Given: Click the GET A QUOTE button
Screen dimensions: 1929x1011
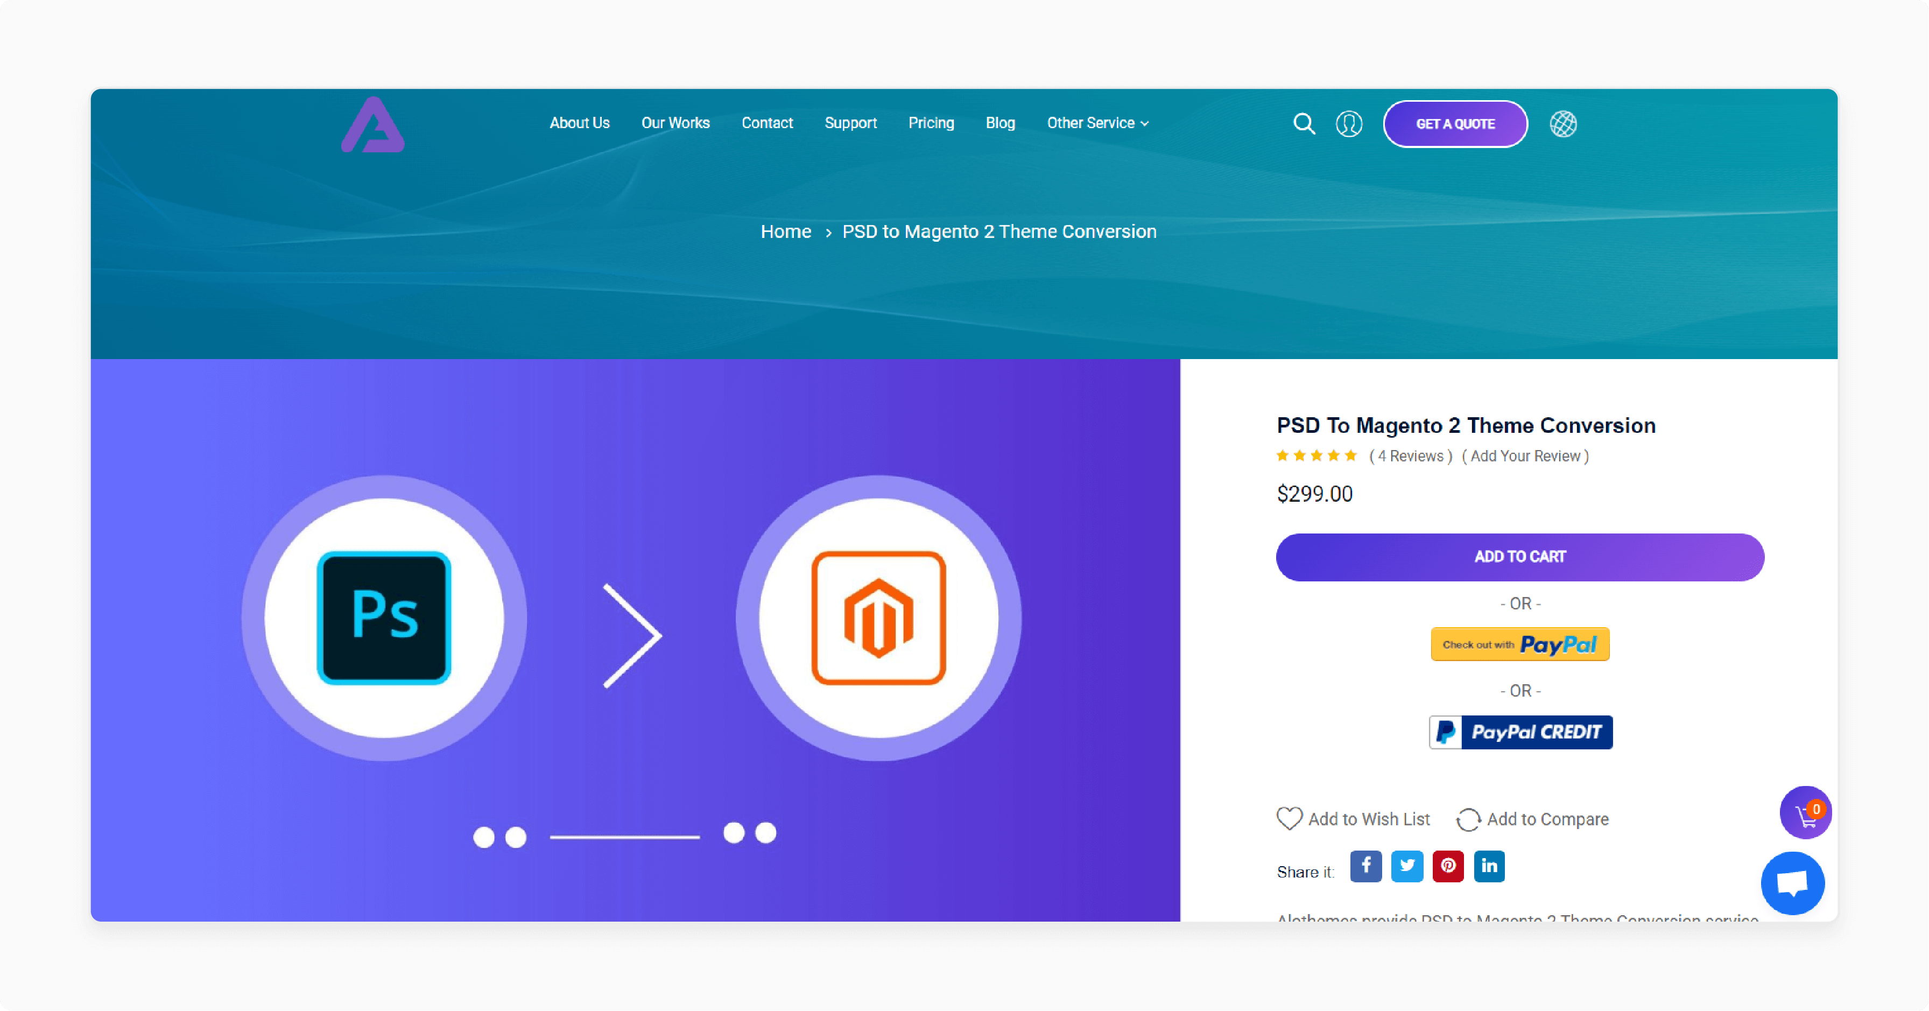Looking at the screenshot, I should click(x=1456, y=124).
